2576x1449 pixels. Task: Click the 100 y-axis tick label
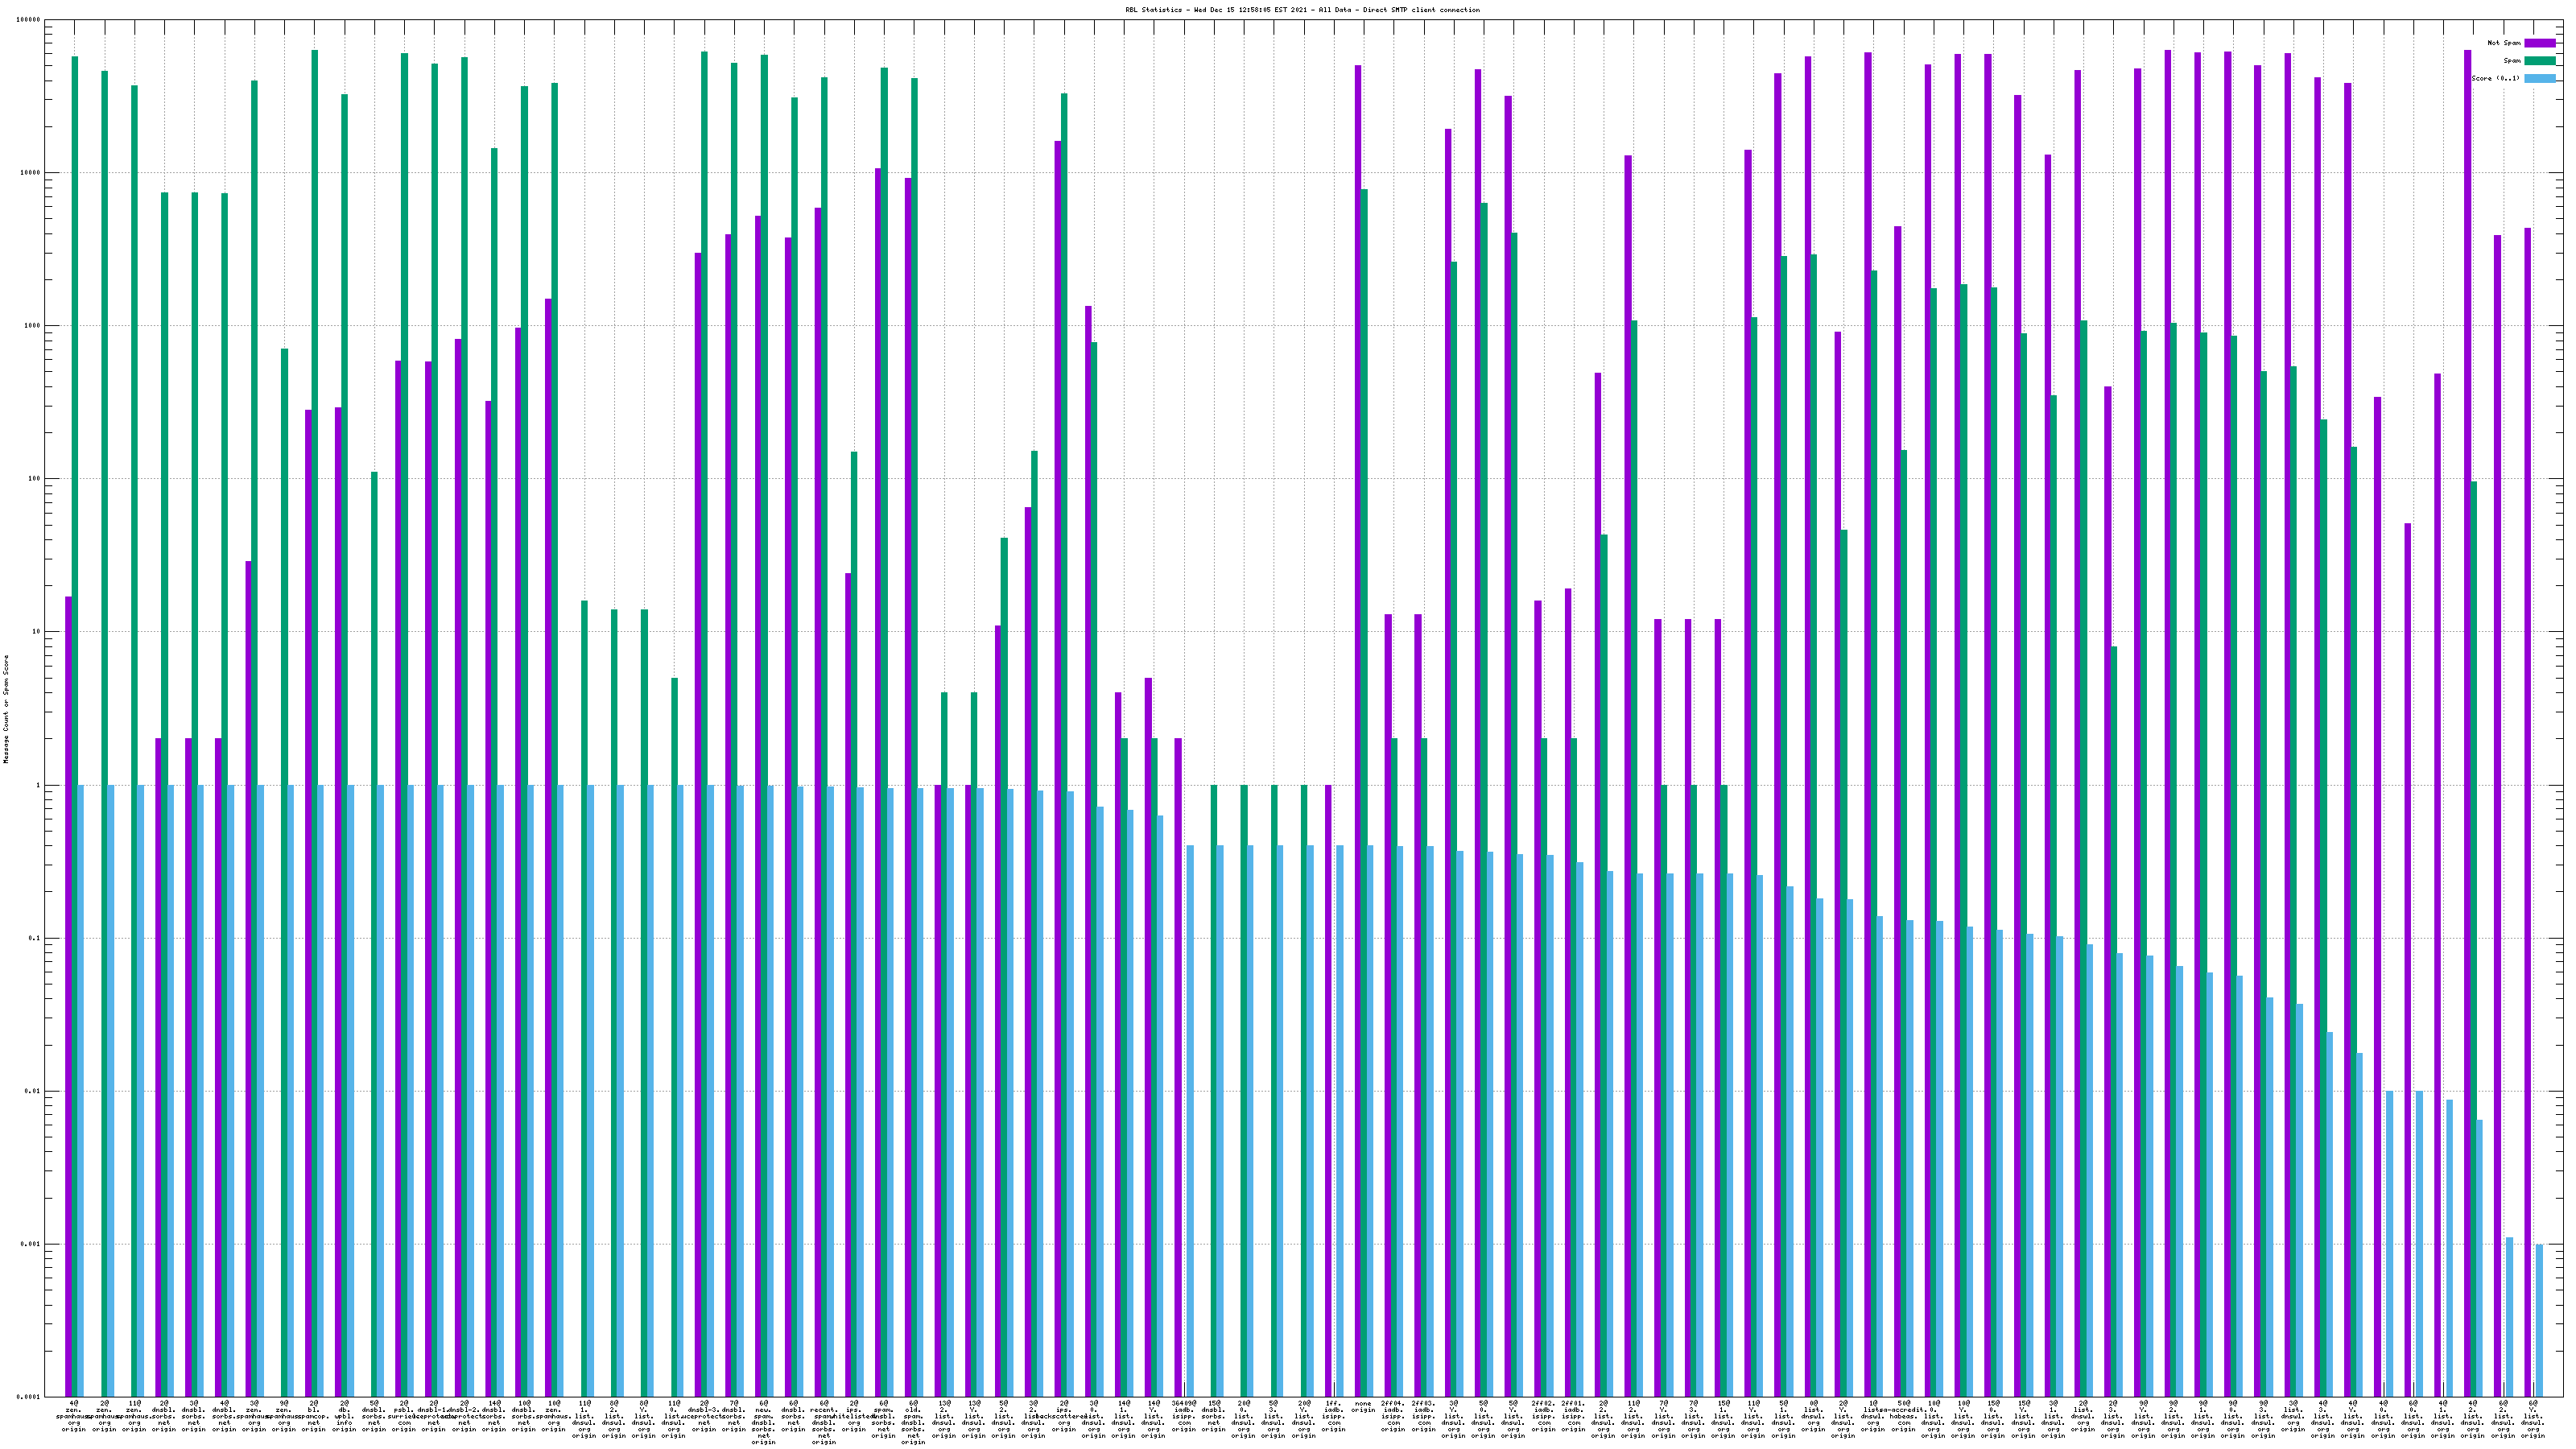[x=35, y=479]
